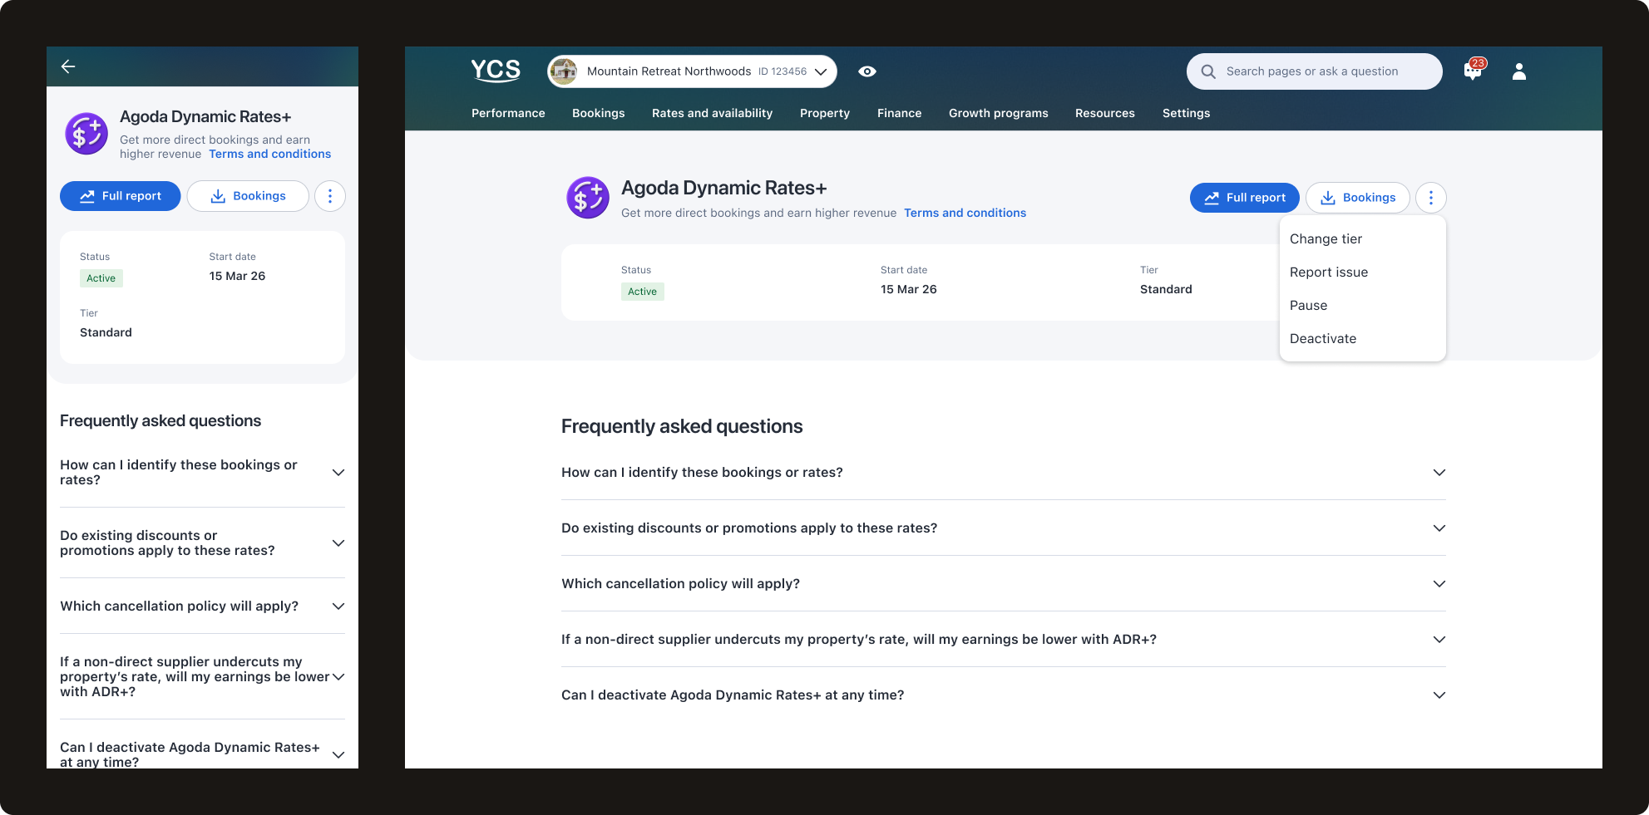Open the Rates and availability menu

click(x=712, y=113)
